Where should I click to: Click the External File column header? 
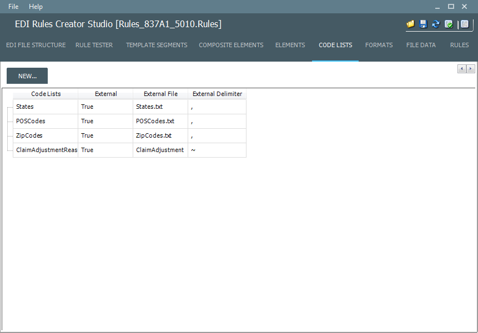160,94
